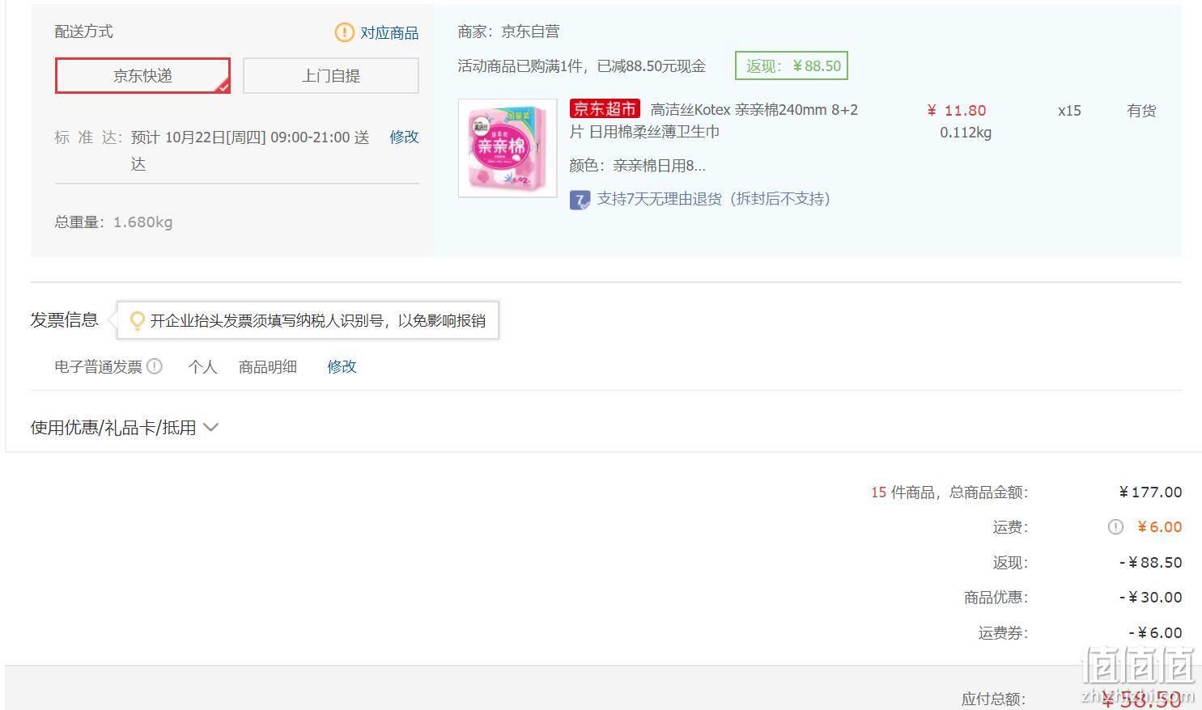The height and width of the screenshot is (710, 1202).
Task: Open the Kotex product thumbnail
Action: click(x=508, y=148)
